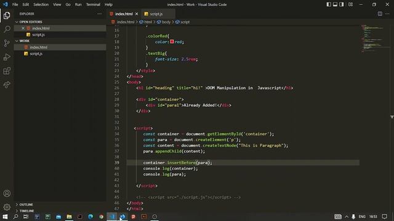Open the body breadcrumb dropdown
394x221 pixels.
click(164, 22)
